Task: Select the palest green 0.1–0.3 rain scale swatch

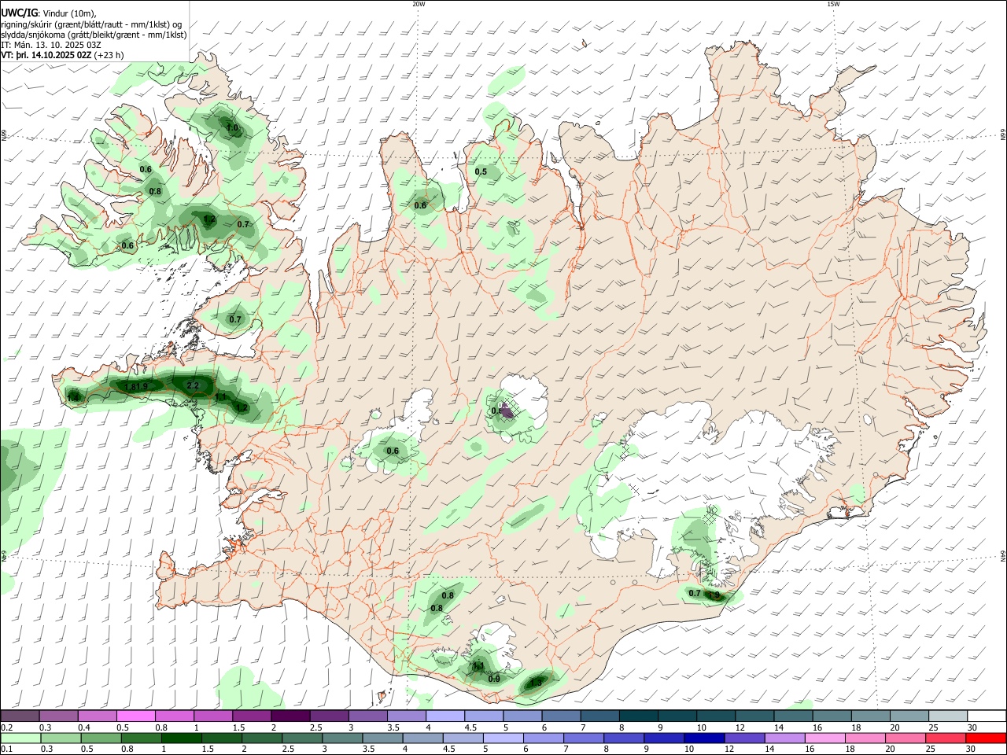Action: click(x=20, y=738)
